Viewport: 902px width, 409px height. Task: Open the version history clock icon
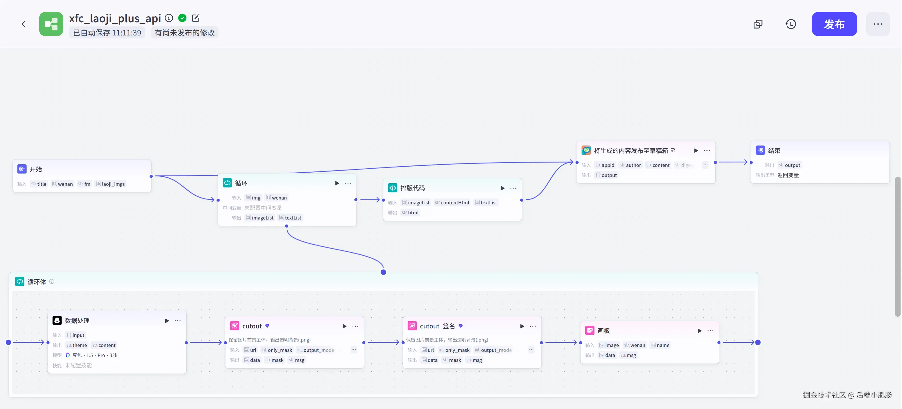tap(791, 24)
